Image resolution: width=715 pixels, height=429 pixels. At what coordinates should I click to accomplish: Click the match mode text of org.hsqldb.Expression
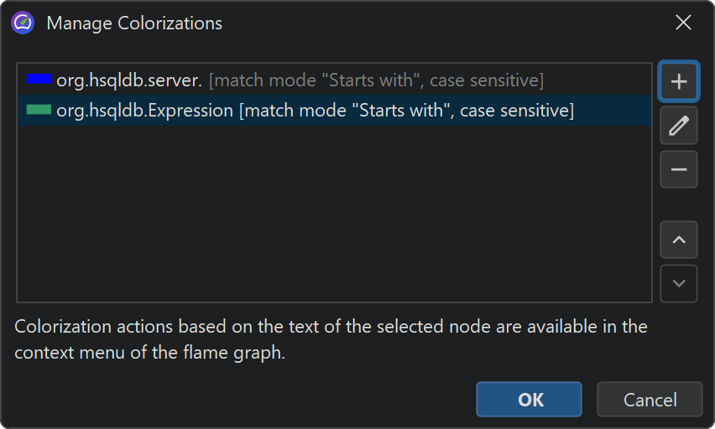406,111
